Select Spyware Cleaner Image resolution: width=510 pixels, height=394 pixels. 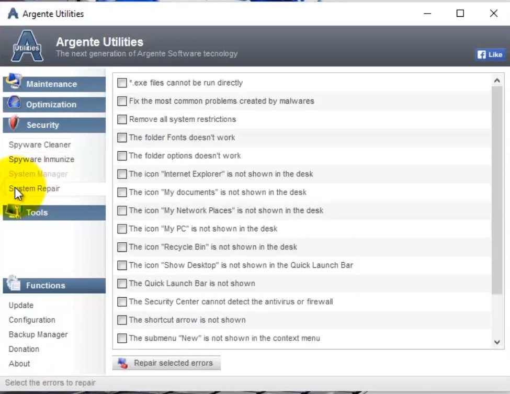coord(40,145)
